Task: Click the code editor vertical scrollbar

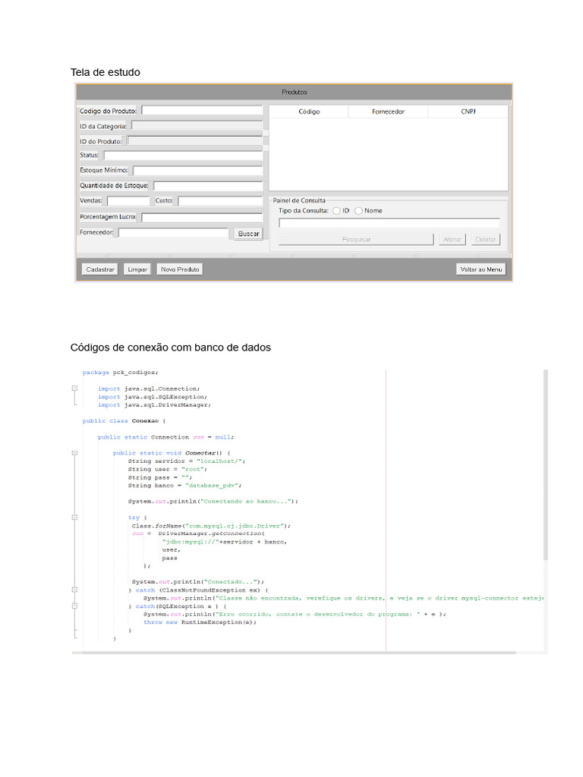Action: pyautogui.click(x=545, y=465)
